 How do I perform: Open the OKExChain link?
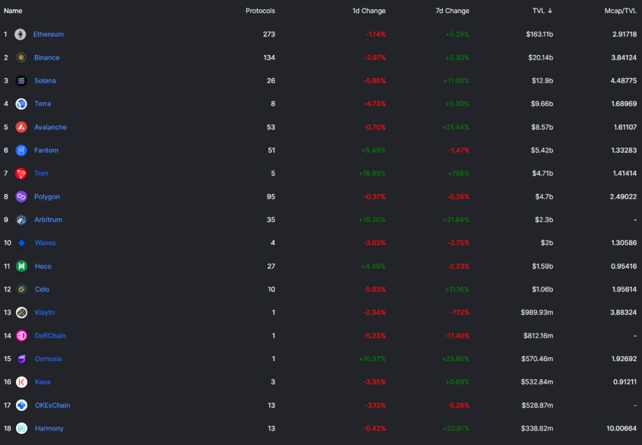click(52, 405)
